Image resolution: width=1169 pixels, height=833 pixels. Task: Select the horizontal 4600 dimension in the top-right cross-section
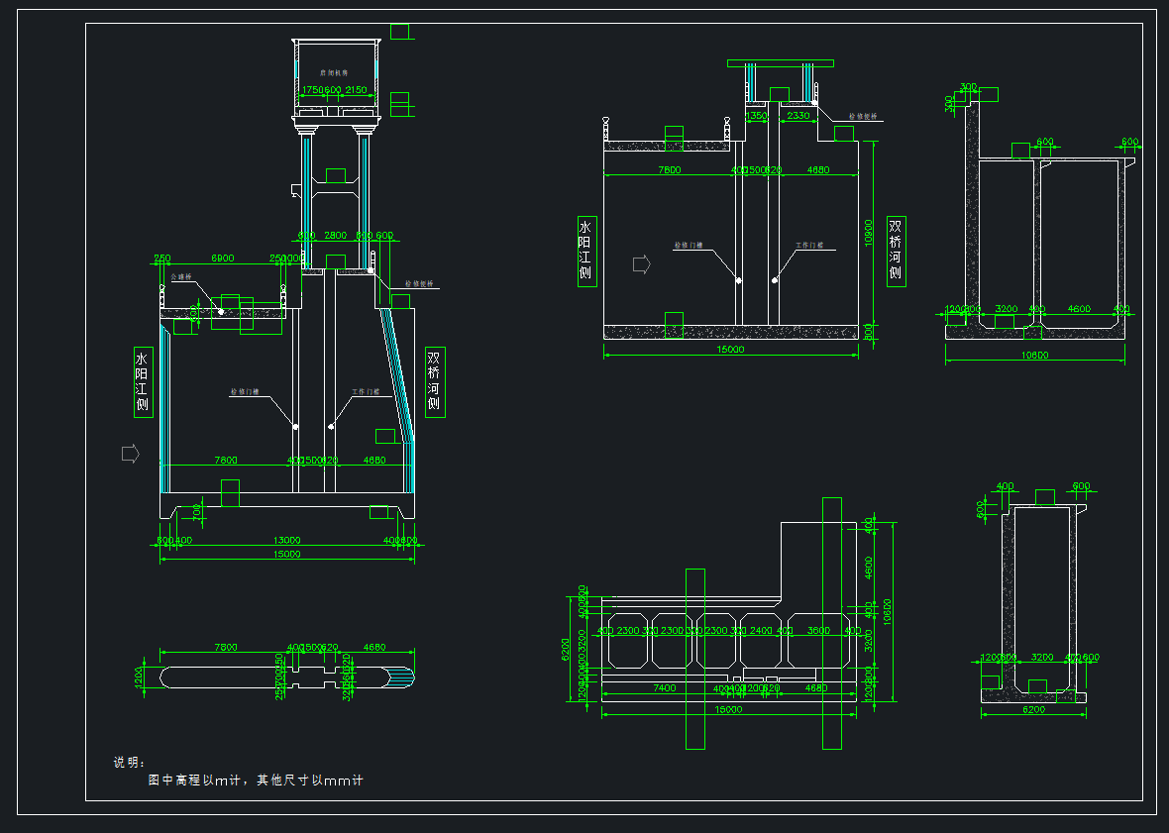[1079, 308]
